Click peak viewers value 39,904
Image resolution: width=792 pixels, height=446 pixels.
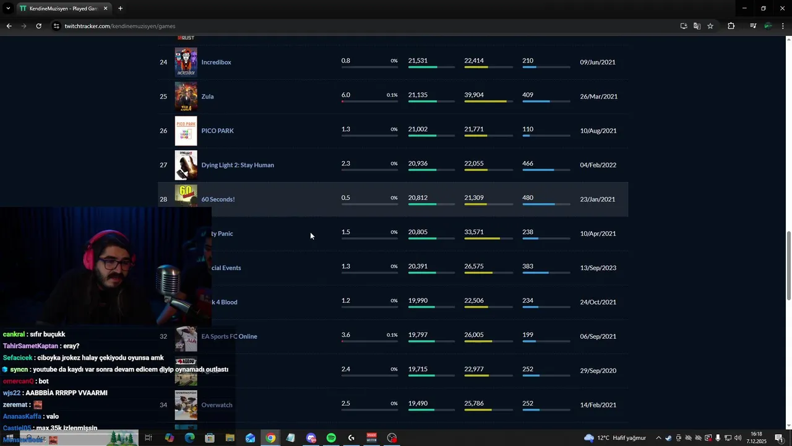[x=474, y=95]
